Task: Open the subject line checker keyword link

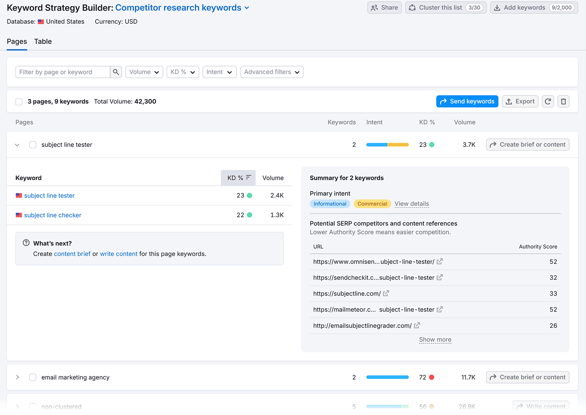Action: pyautogui.click(x=52, y=215)
